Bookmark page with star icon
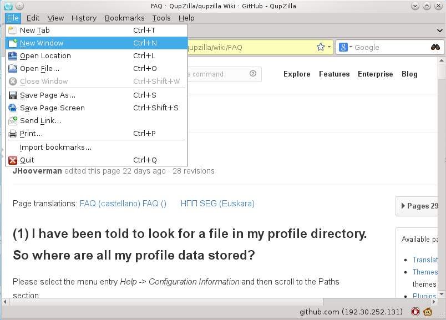Image resolution: width=446 pixels, height=320 pixels. click(321, 47)
